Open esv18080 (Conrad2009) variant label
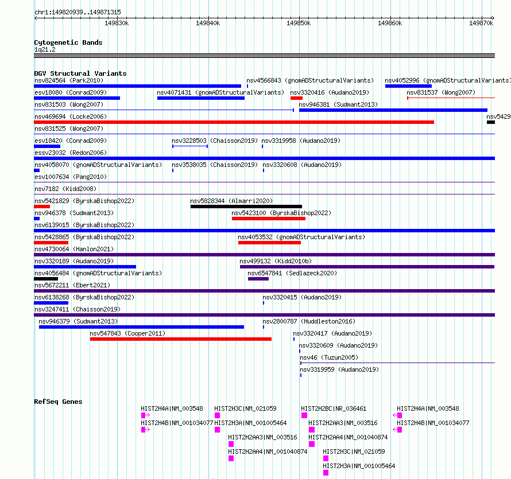Viewport: 511px width, 479px height. tap(71, 92)
